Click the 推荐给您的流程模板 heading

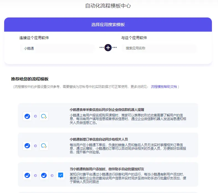(30, 79)
